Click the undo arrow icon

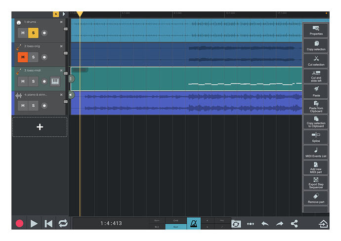click(x=265, y=223)
